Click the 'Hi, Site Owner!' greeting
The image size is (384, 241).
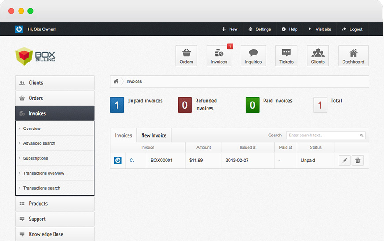pos(41,29)
